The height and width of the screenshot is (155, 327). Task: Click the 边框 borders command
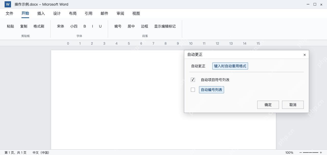click(145, 26)
